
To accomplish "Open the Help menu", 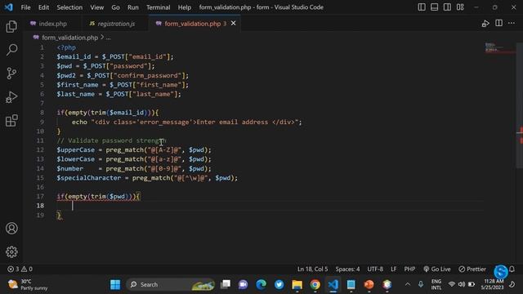I will point(184,7).
